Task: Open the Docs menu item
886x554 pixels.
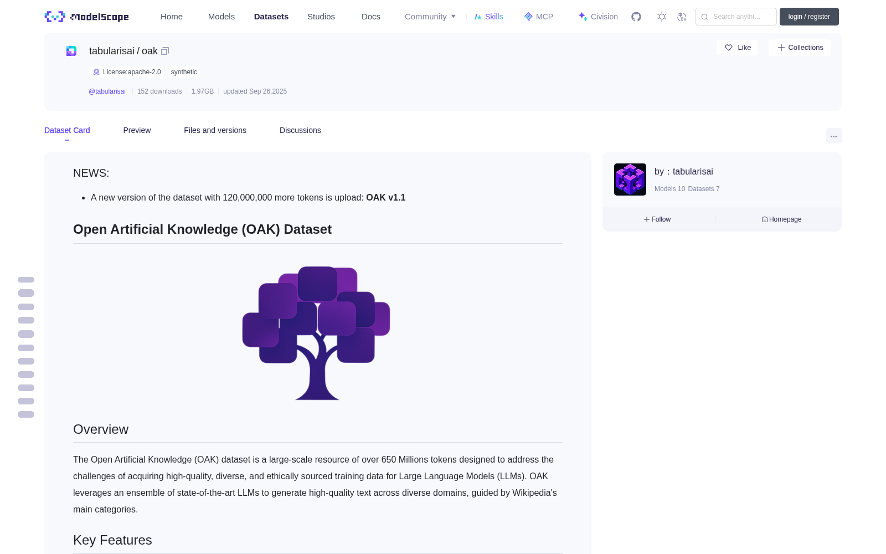Action: 371,17
